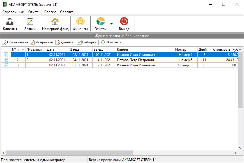
Task: Click Новая заявка button
Action: coord(15,42)
